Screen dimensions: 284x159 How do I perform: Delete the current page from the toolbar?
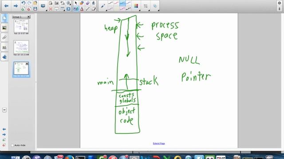click(29, 9)
